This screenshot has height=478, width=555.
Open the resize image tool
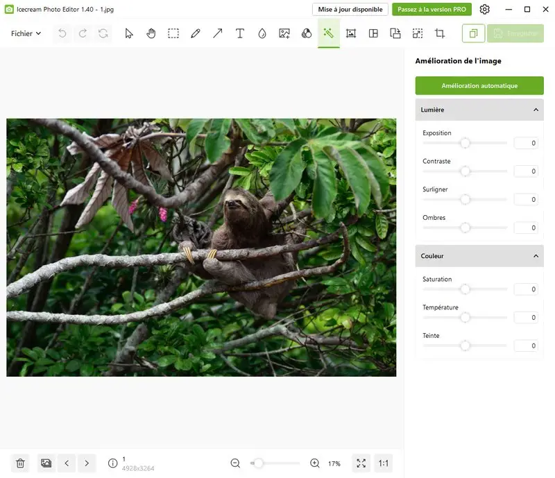coord(418,33)
